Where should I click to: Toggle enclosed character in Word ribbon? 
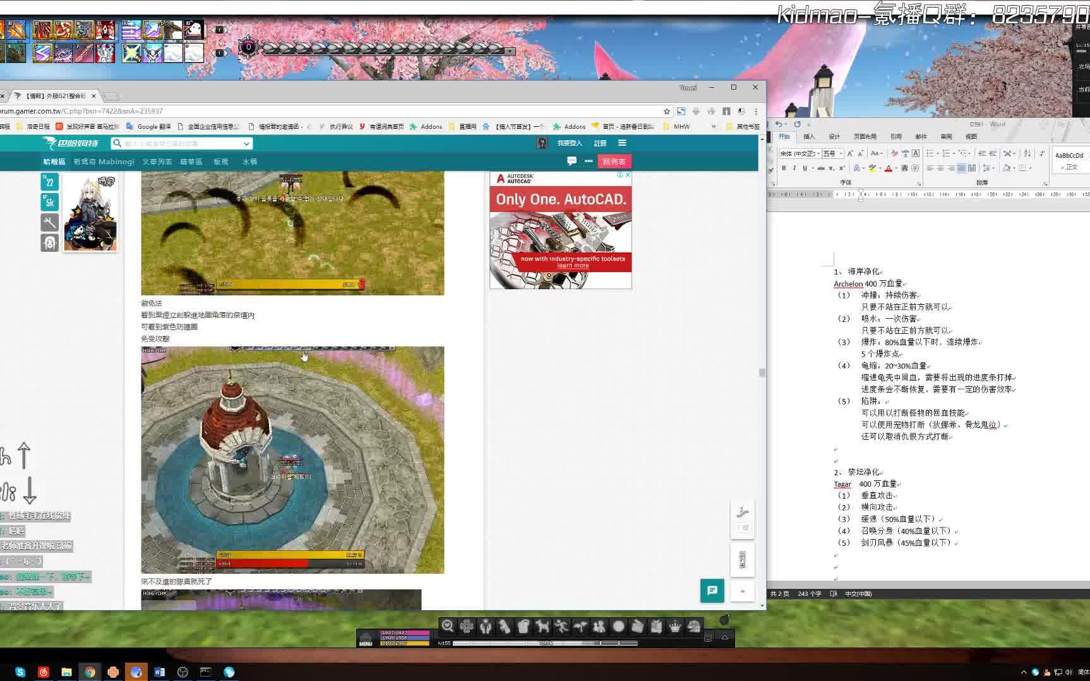pyautogui.click(x=915, y=168)
